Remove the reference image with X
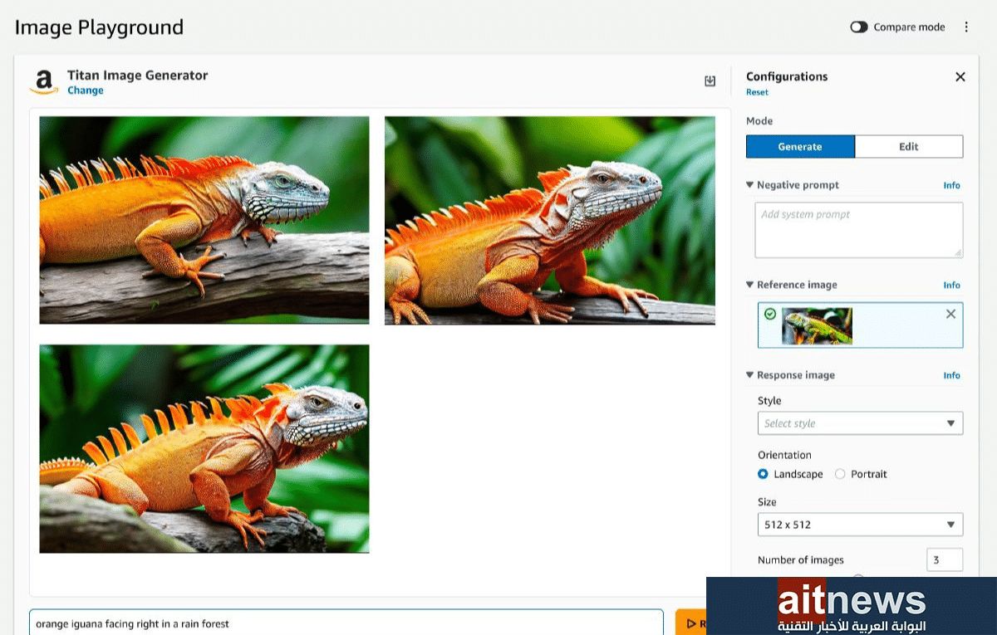Screen dimensions: 997x635 click(x=950, y=314)
